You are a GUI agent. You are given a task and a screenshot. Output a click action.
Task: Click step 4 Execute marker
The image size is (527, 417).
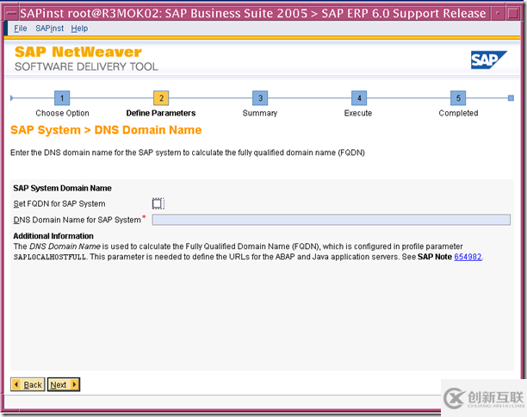359,98
